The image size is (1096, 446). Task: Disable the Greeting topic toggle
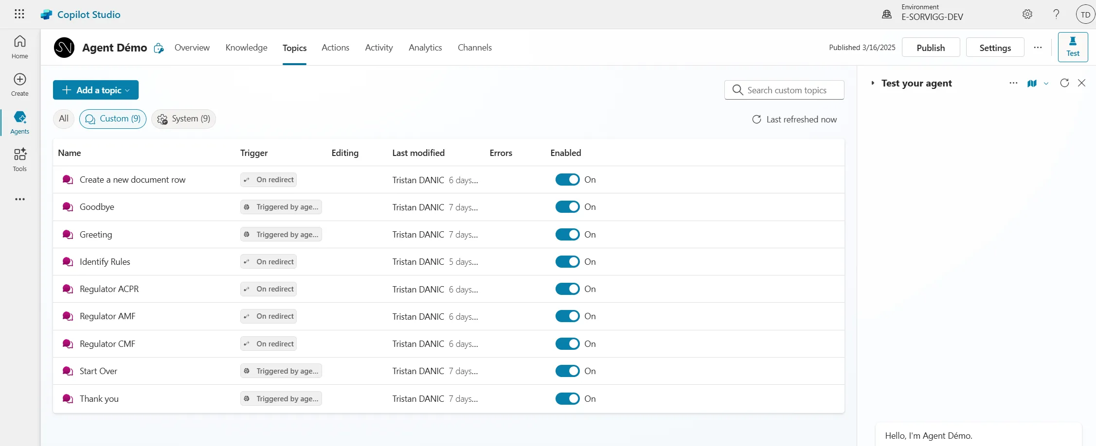567,235
